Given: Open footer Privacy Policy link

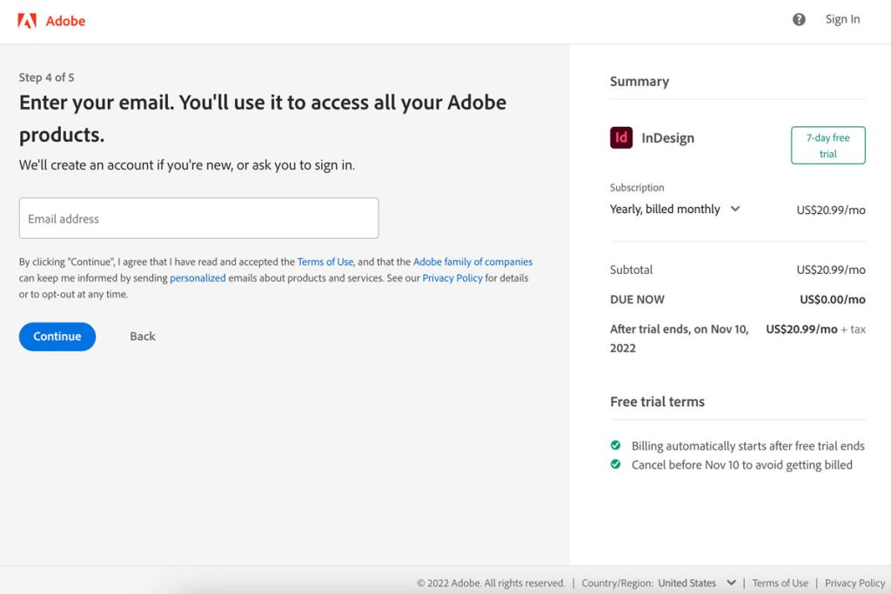Looking at the screenshot, I should point(854,583).
